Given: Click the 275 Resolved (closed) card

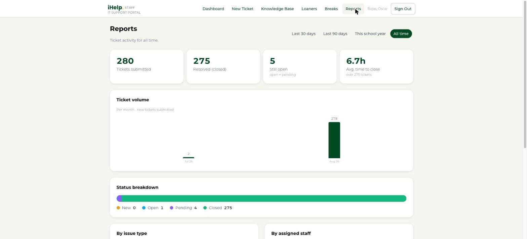Looking at the screenshot, I should click(x=223, y=66).
